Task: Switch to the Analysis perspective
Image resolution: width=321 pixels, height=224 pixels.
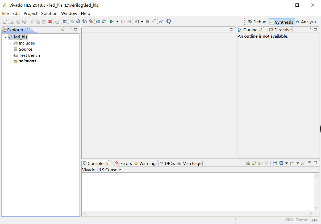Action: pyautogui.click(x=306, y=22)
